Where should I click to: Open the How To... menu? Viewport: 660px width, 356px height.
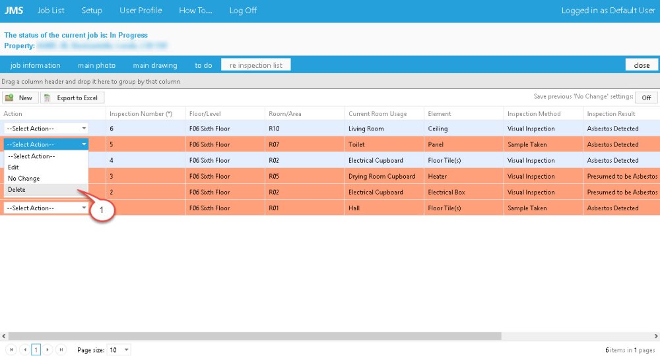coord(196,11)
